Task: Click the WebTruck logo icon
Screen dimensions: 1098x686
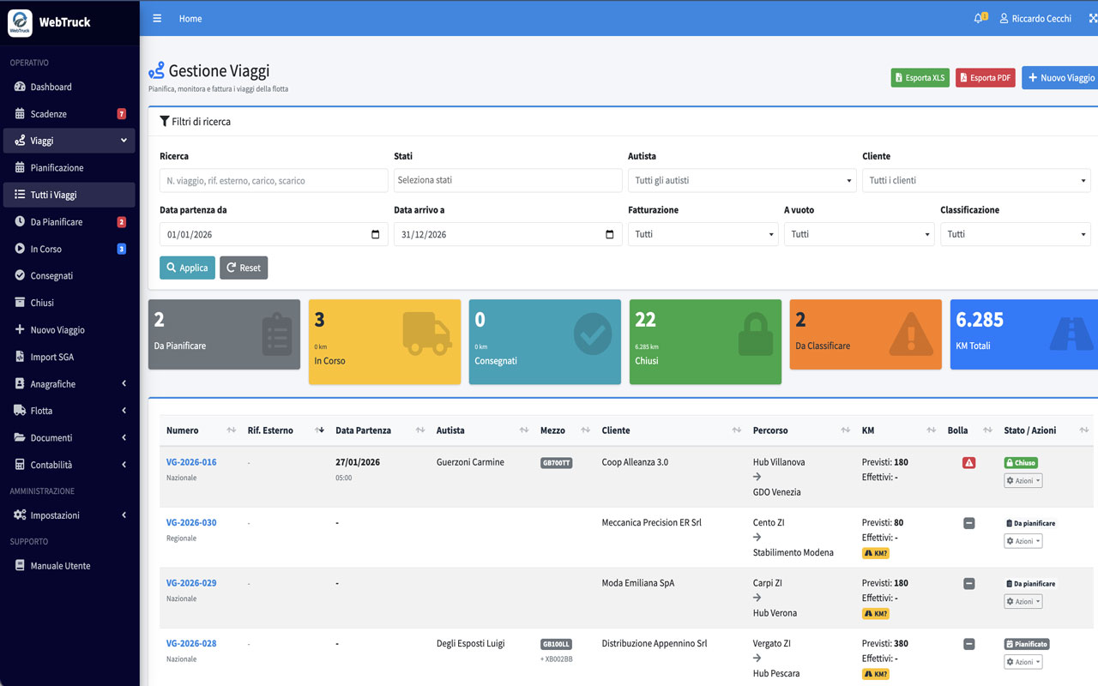Action: tap(20, 22)
